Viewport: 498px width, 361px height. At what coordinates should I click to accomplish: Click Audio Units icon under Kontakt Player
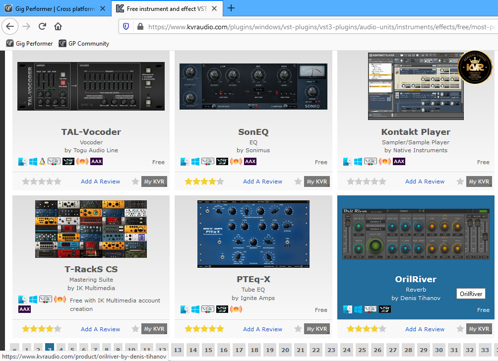click(x=384, y=162)
